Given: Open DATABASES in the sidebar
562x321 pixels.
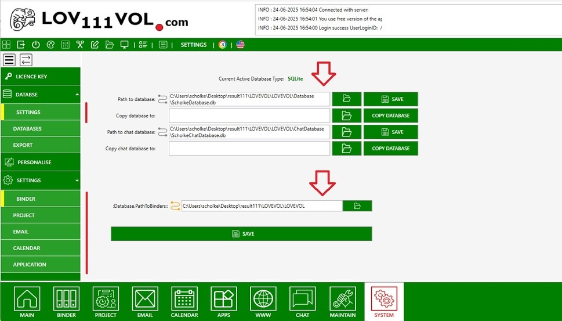Looking at the screenshot, I should tap(41, 128).
